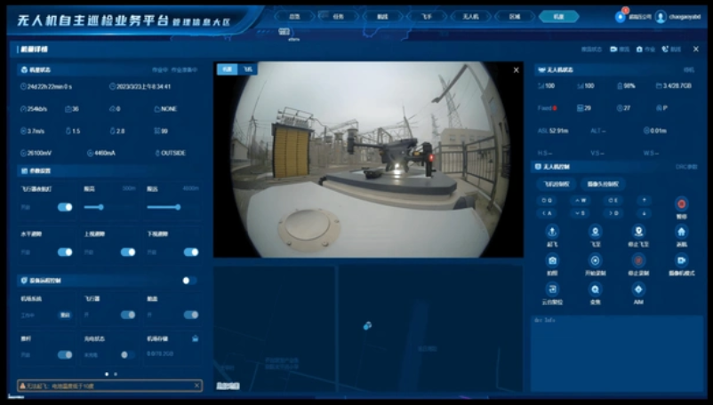Click the W forward direction button
This screenshot has height=405, width=713.
coord(580,200)
